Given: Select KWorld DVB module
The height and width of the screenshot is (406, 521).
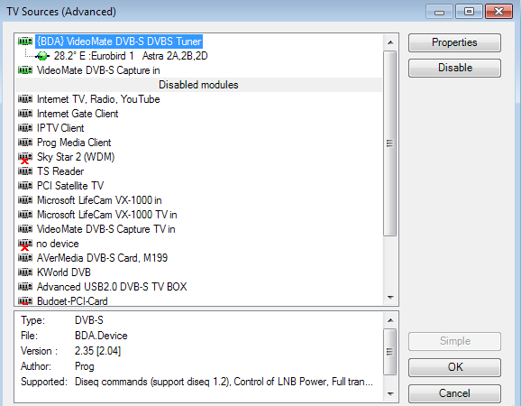Looking at the screenshot, I should pyautogui.click(x=63, y=272).
